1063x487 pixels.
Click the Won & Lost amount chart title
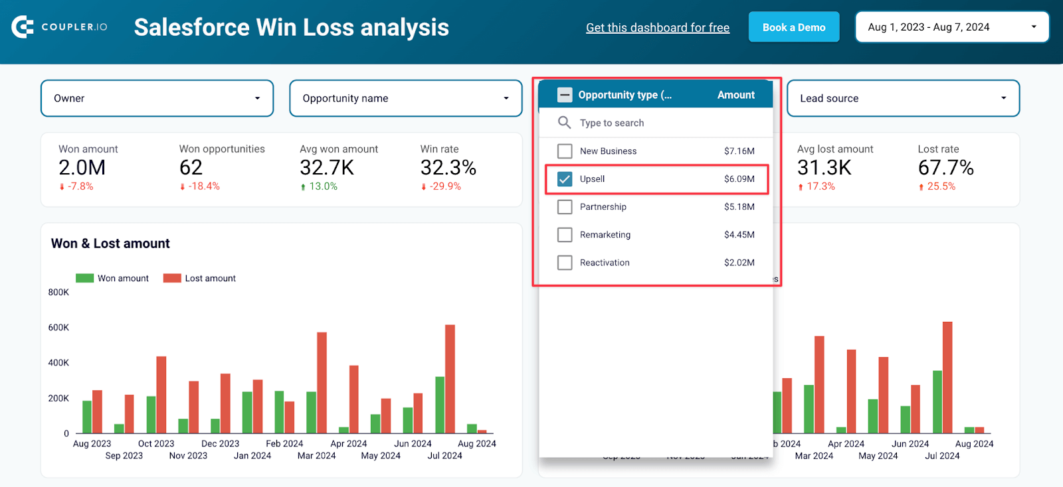[x=110, y=243]
